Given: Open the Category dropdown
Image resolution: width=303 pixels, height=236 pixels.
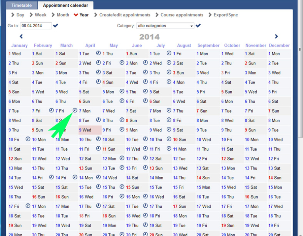Looking at the screenshot, I should tap(165, 26).
